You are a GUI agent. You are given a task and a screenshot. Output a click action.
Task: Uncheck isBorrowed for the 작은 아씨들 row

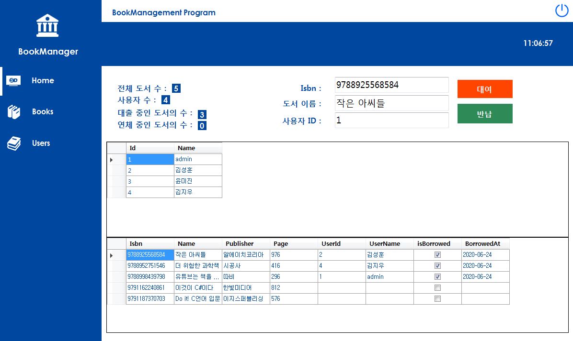coord(437,254)
